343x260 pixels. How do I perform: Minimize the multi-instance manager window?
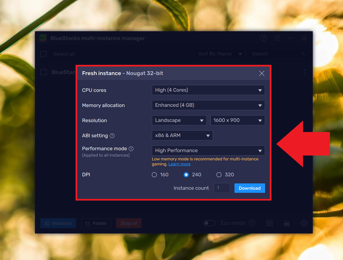pyautogui.click(x=291, y=38)
